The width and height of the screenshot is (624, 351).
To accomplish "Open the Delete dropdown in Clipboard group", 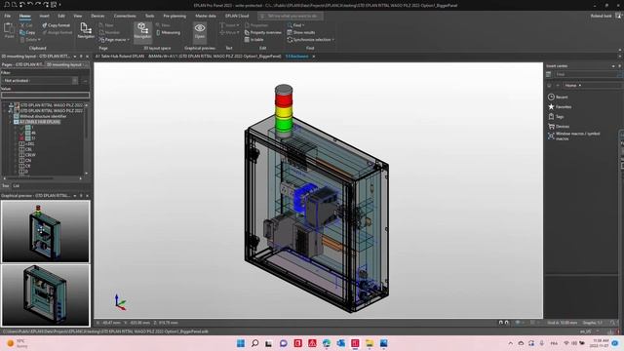I will coord(30,40).
